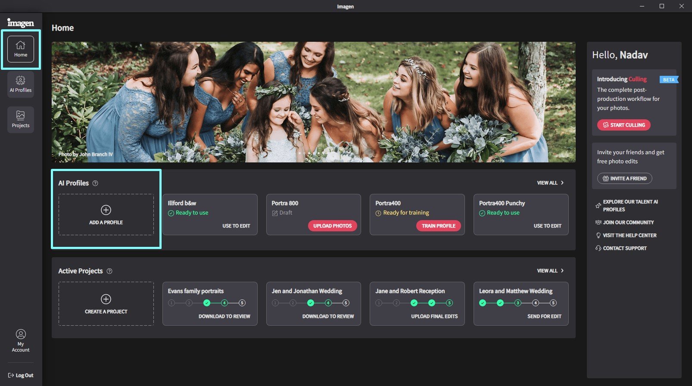Click Train Profile on Portra400
This screenshot has width=692, height=386.
coord(439,226)
